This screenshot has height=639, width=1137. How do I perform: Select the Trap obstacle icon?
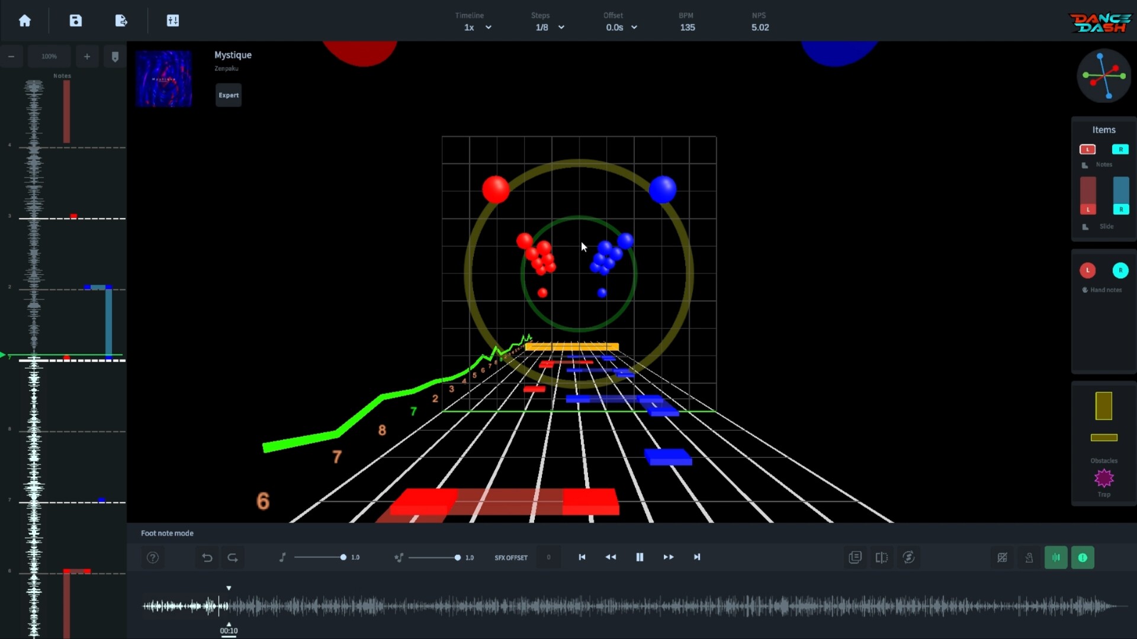click(x=1103, y=478)
